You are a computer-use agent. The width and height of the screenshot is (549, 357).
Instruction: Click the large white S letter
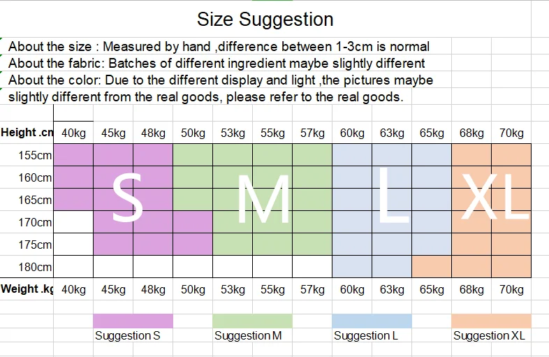127,199
